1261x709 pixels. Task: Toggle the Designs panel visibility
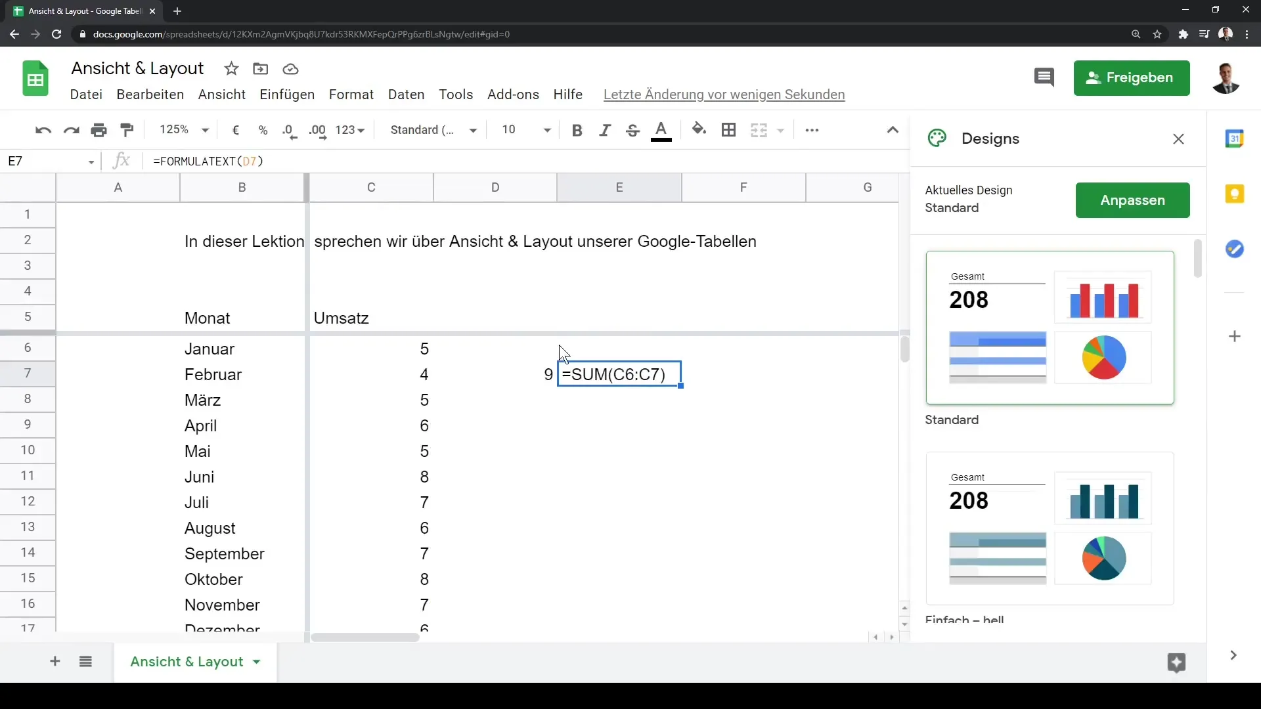[1179, 139]
